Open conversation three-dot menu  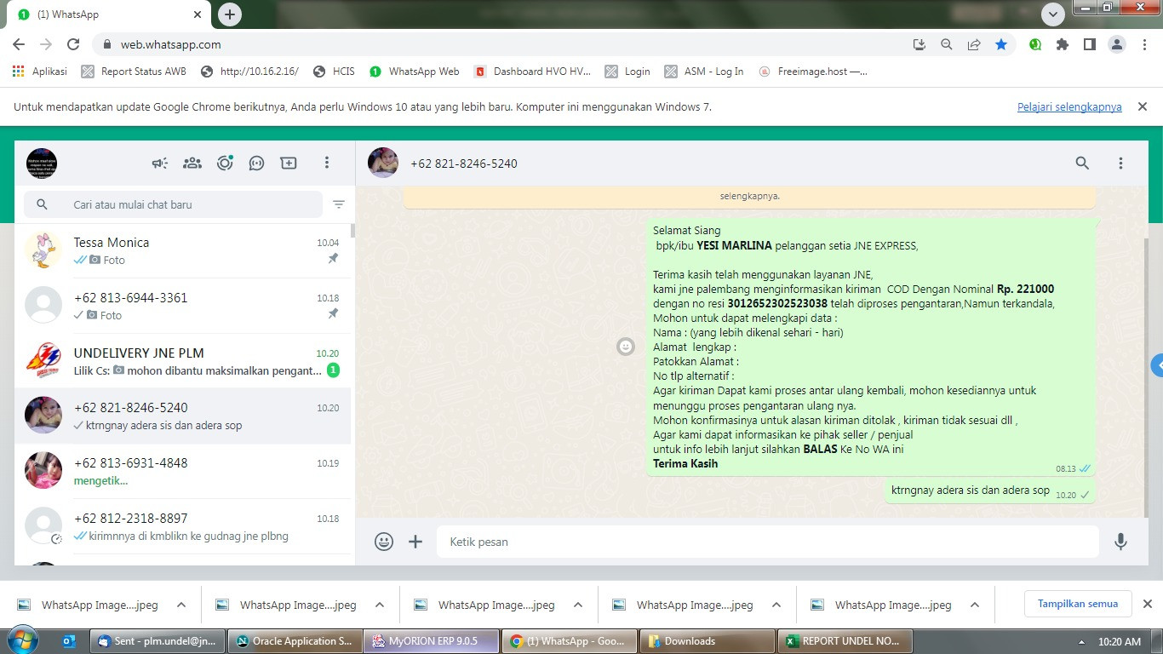tap(1120, 163)
